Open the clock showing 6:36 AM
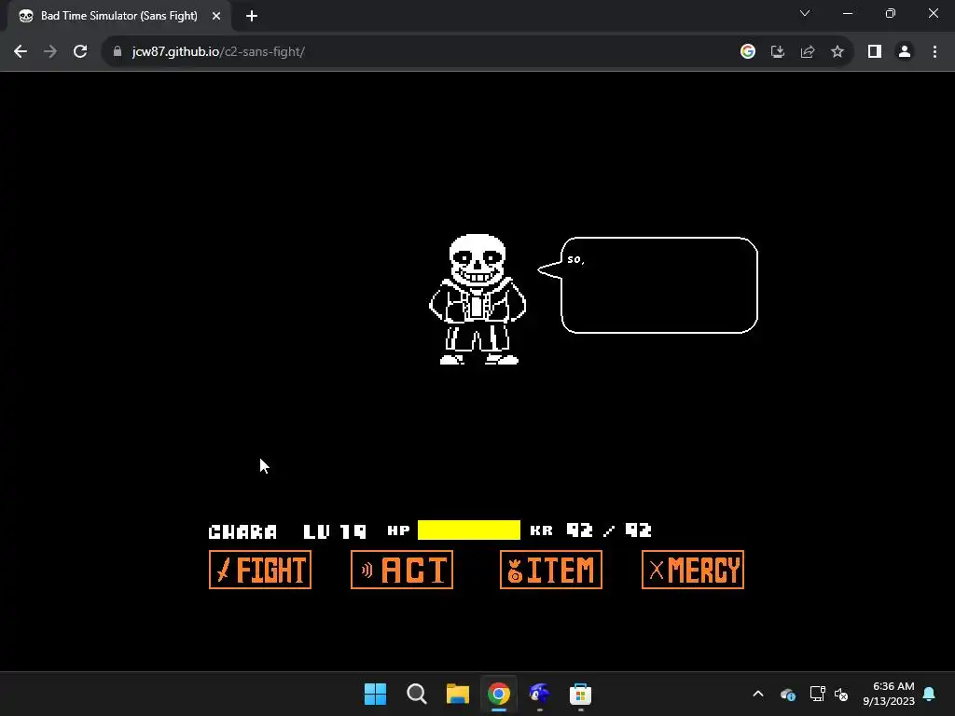955x716 pixels. (889, 694)
